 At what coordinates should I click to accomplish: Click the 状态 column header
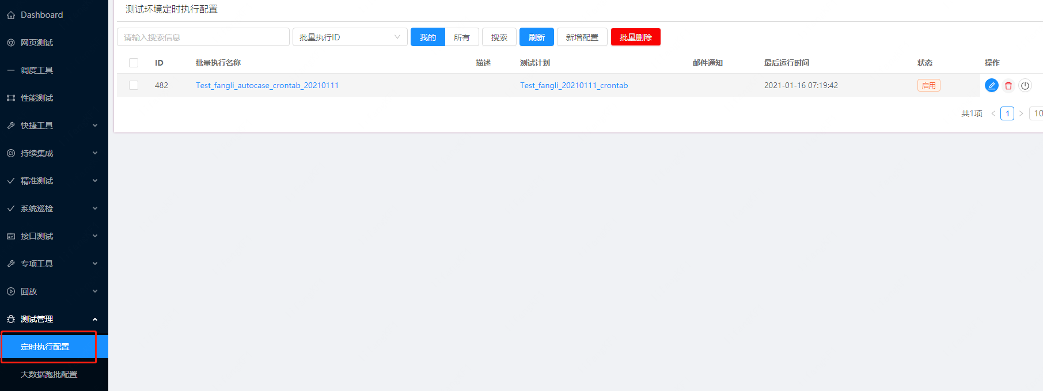[x=925, y=63]
